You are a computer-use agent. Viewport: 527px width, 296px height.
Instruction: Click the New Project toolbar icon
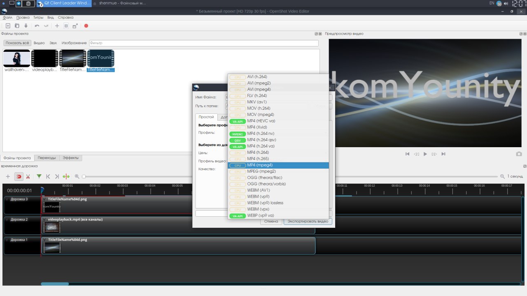(8, 26)
